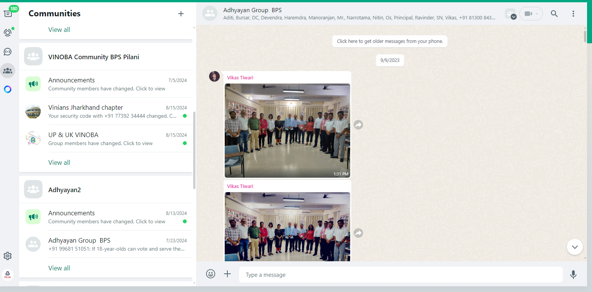
Task: Click the microphone to record voice message
Action: click(x=573, y=275)
